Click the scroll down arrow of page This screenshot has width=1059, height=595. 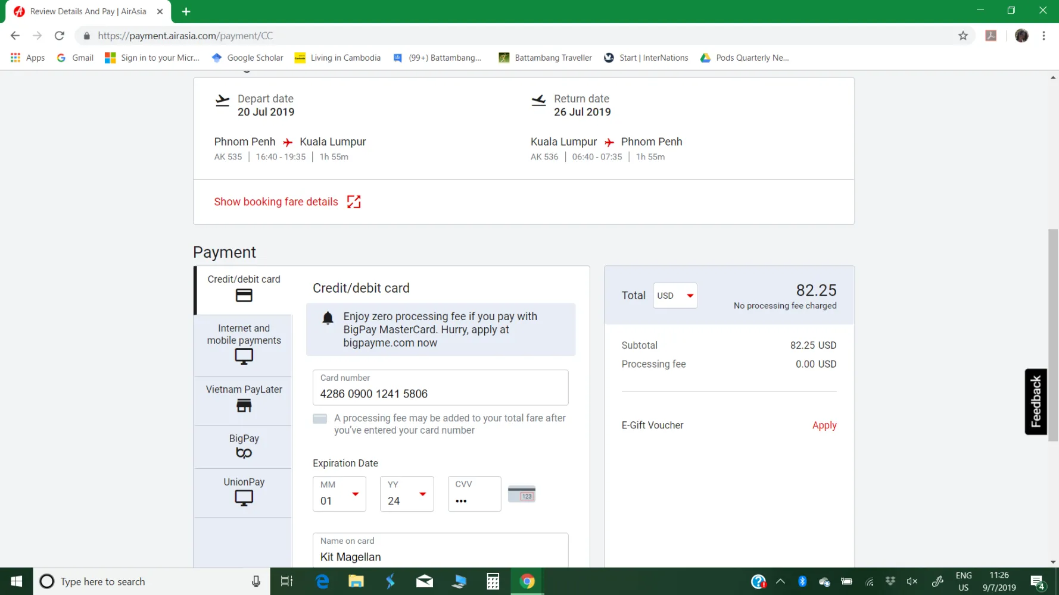[1053, 562]
